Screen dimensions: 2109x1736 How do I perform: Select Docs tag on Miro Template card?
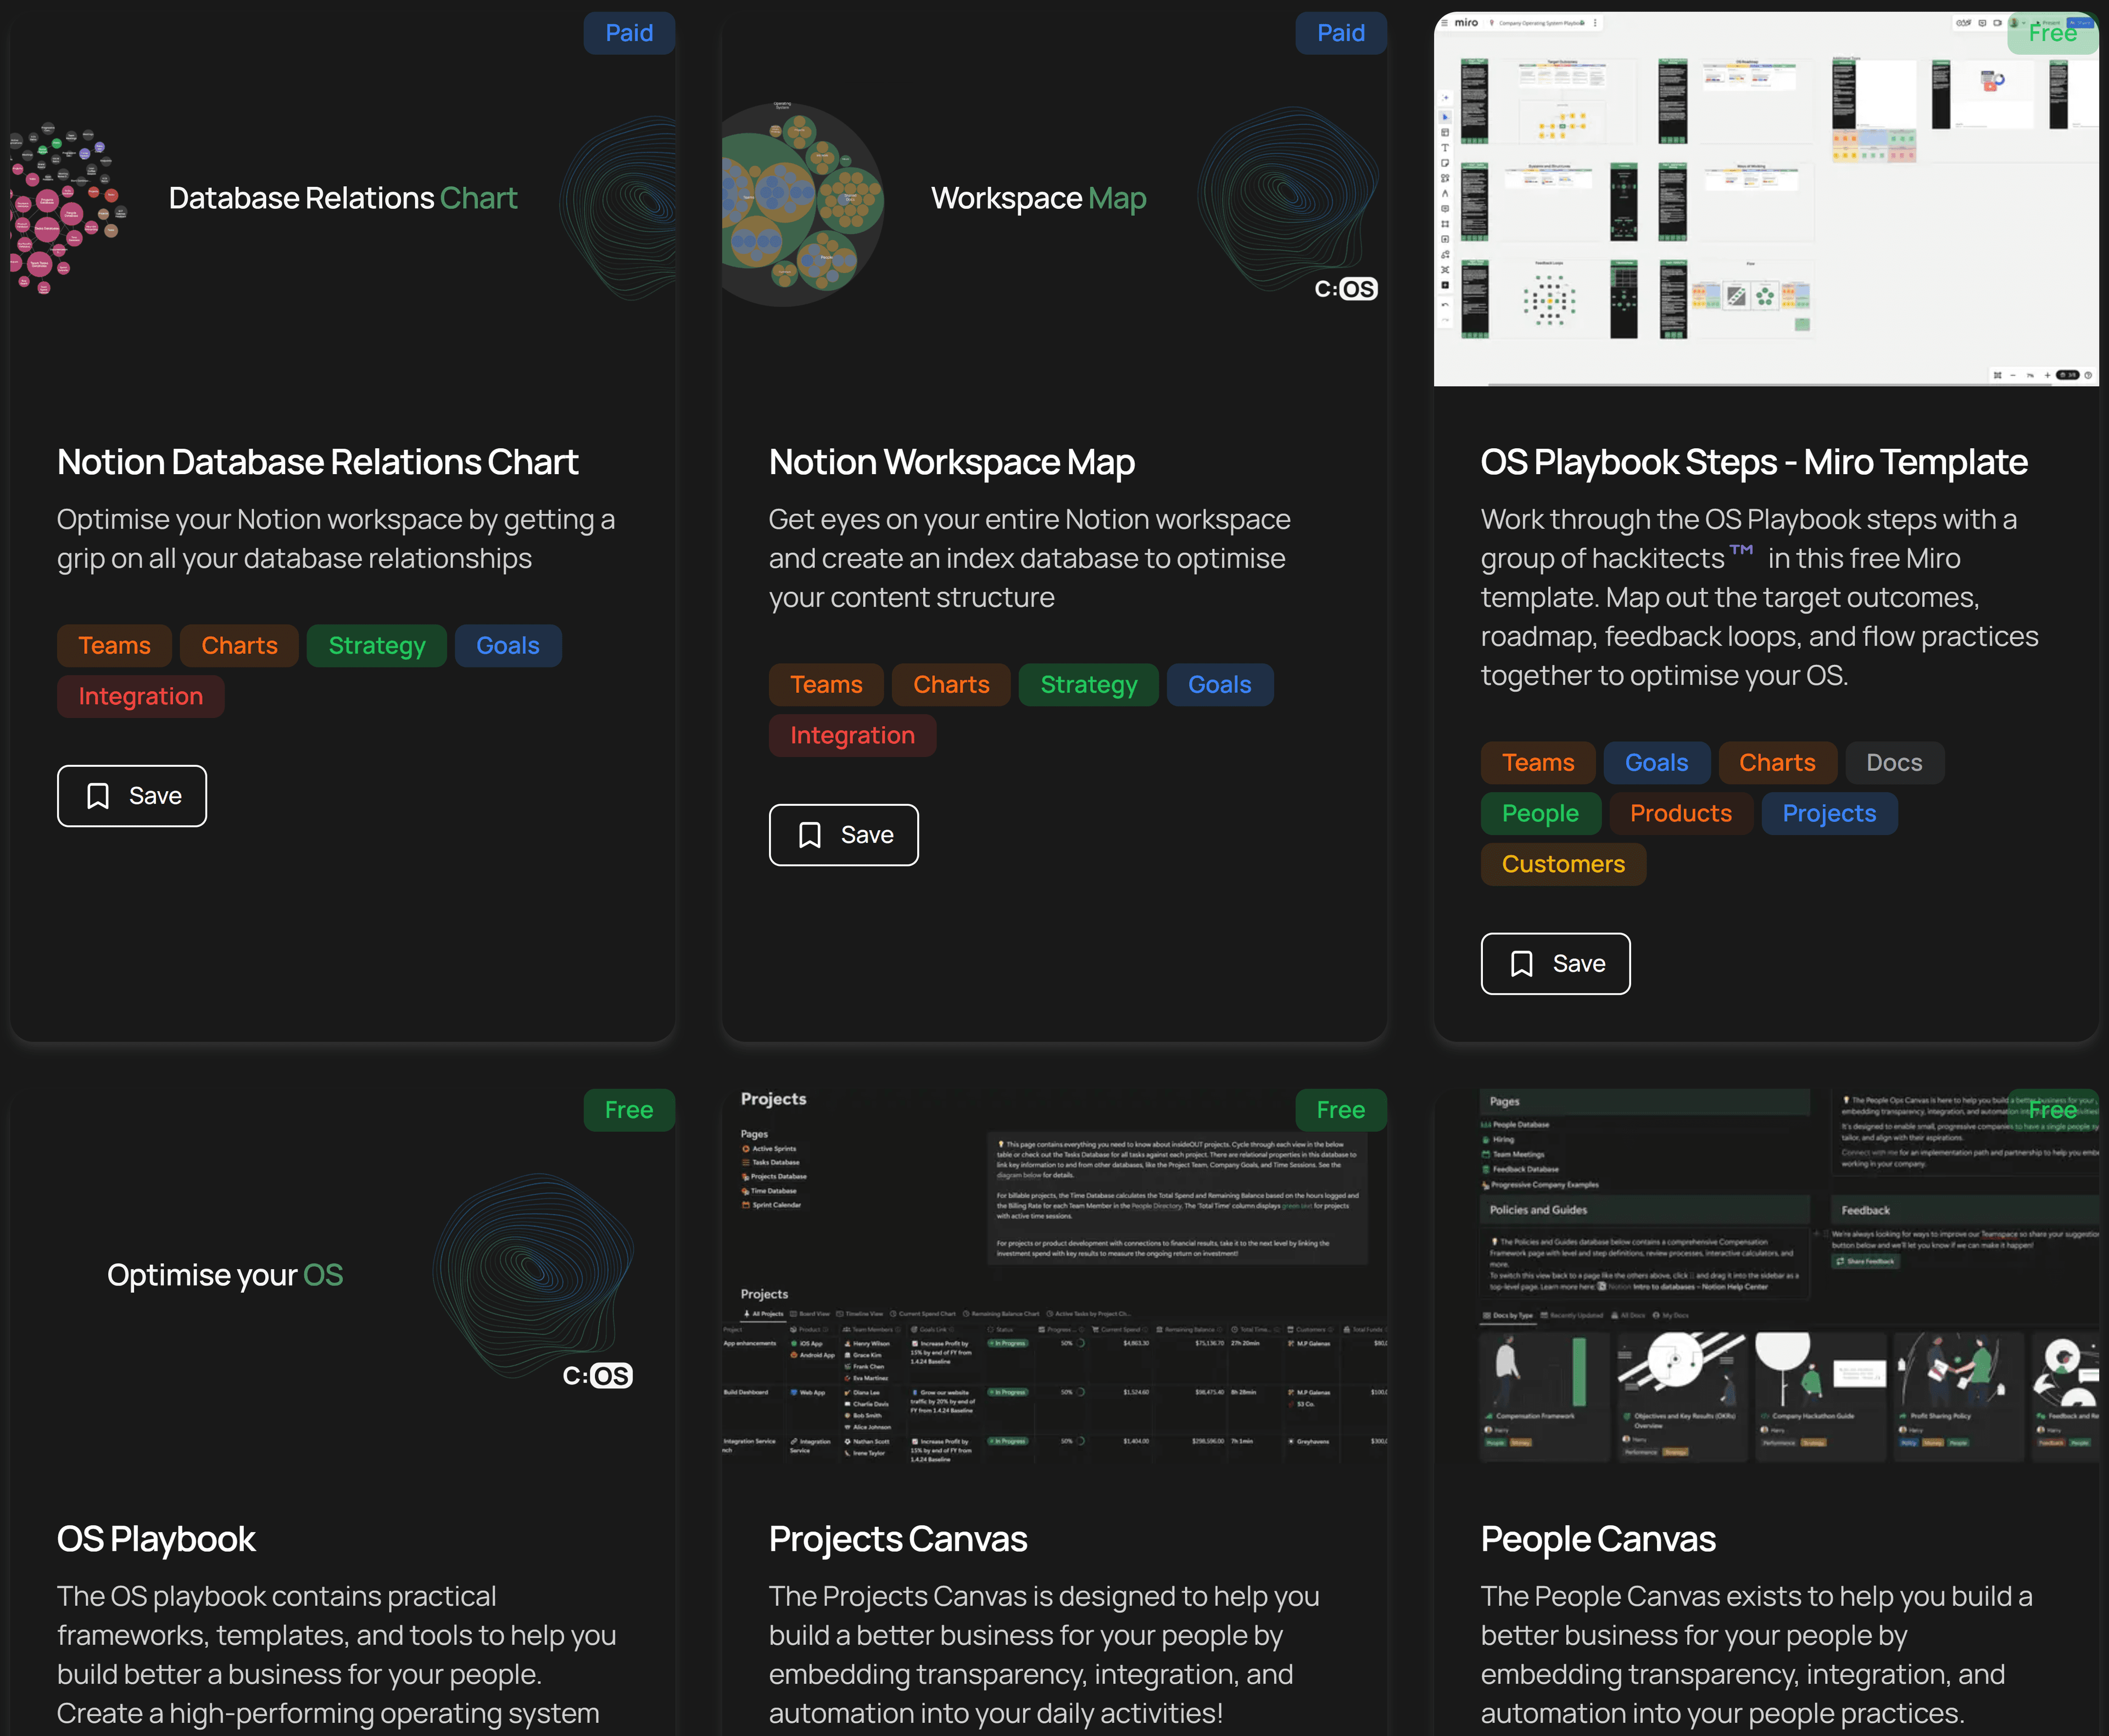[1894, 763]
